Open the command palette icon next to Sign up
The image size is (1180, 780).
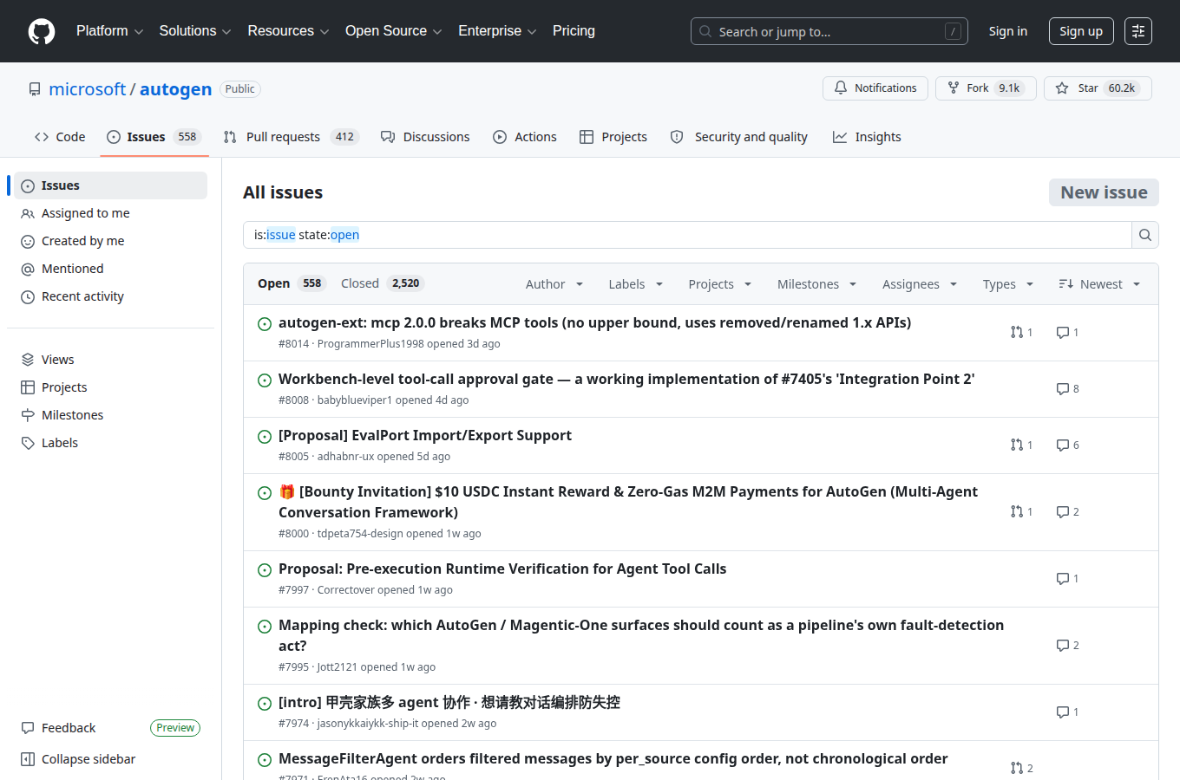point(1138,31)
